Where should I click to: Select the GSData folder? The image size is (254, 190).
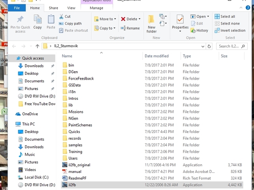click(71, 85)
